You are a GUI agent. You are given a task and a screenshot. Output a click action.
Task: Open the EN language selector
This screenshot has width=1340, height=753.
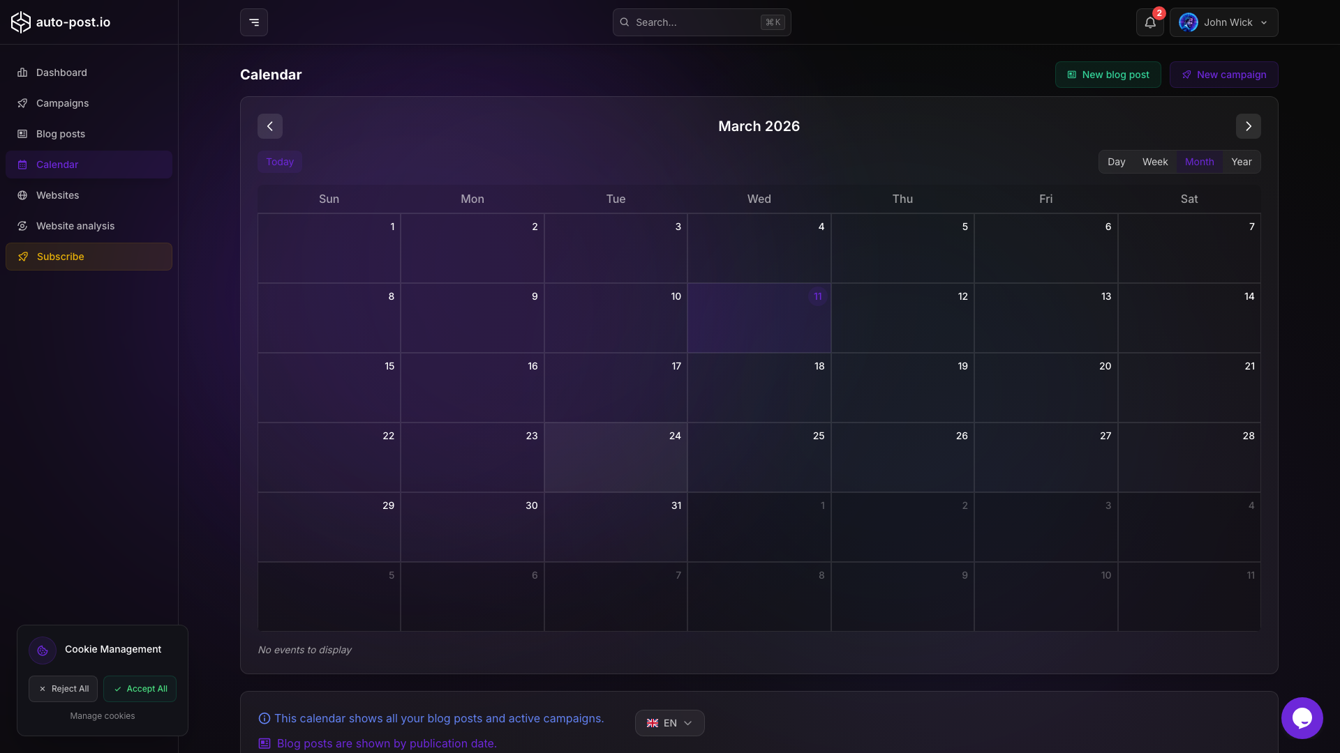coord(669,723)
